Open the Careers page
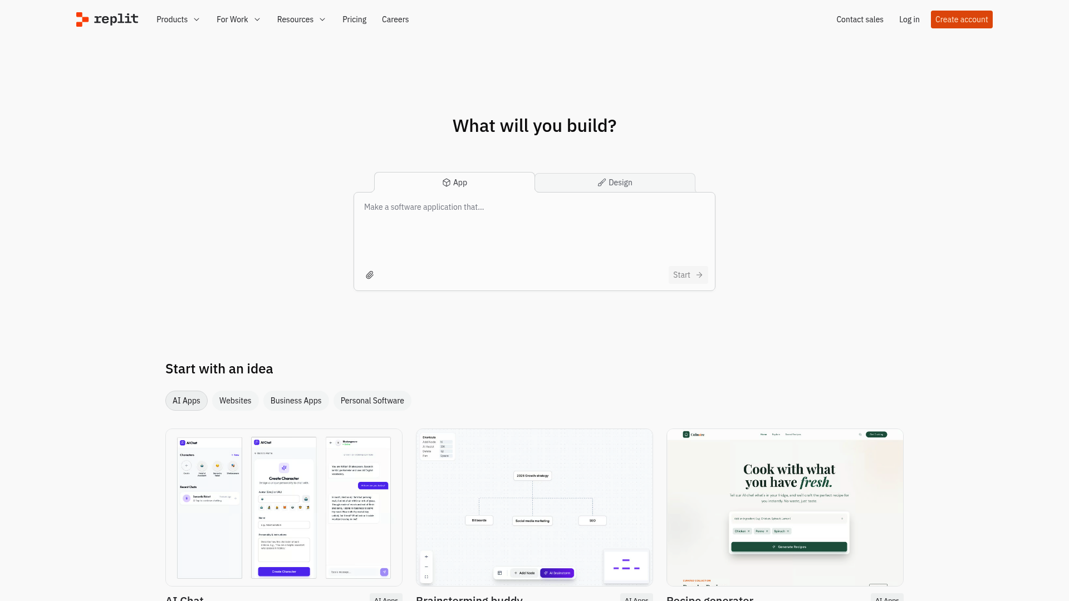 (x=395, y=19)
